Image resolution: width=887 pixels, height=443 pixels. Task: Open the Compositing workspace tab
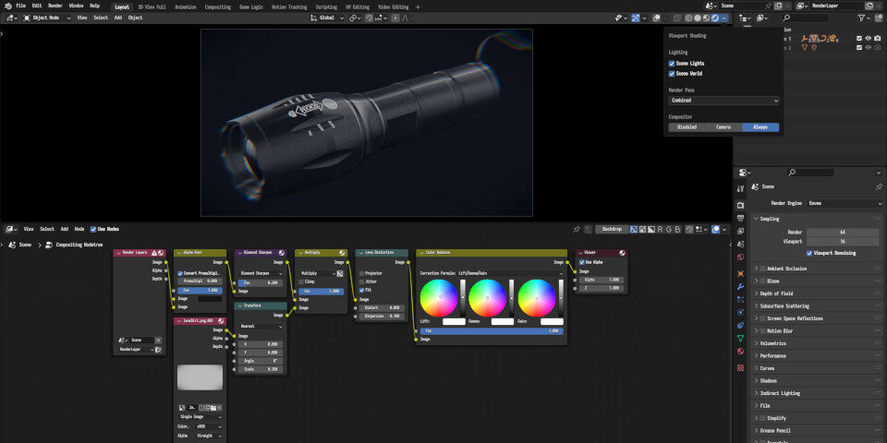pos(217,6)
